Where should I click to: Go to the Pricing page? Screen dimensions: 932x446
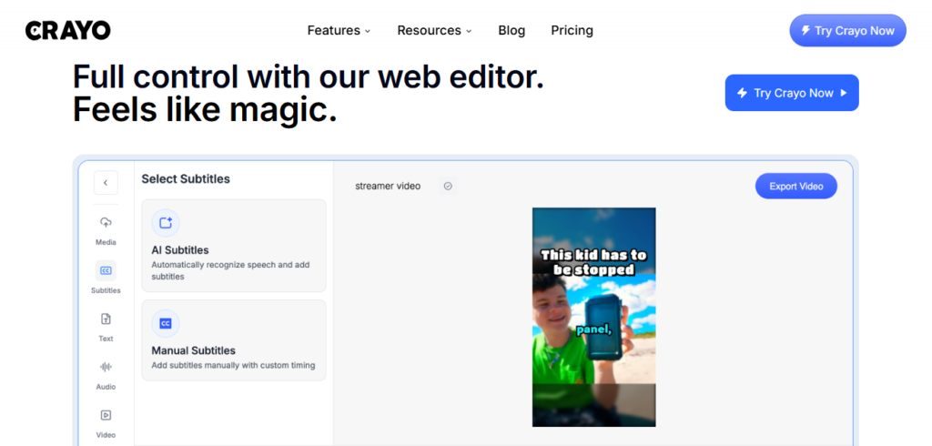click(x=572, y=30)
